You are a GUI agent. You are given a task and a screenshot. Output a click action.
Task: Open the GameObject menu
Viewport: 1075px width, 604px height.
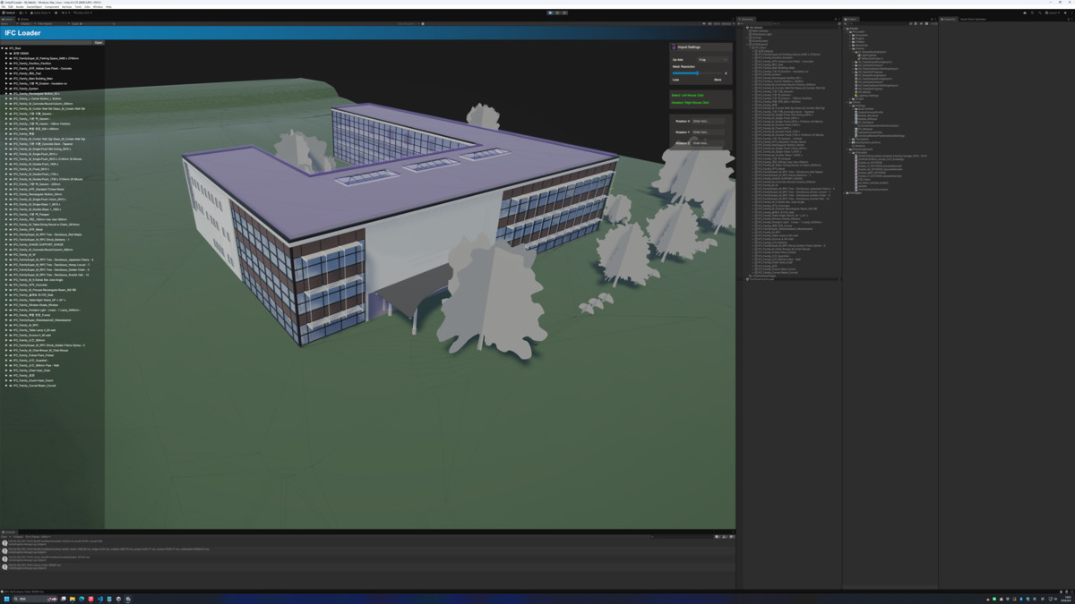click(34, 6)
